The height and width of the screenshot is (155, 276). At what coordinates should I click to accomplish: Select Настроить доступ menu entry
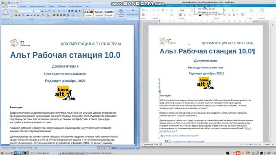[207, 9]
